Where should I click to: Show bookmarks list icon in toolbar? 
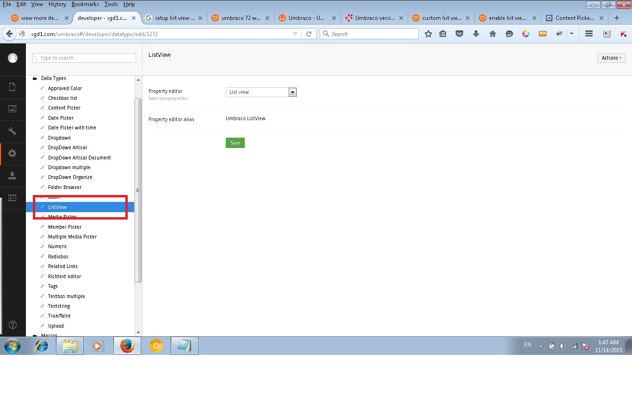pos(443,34)
